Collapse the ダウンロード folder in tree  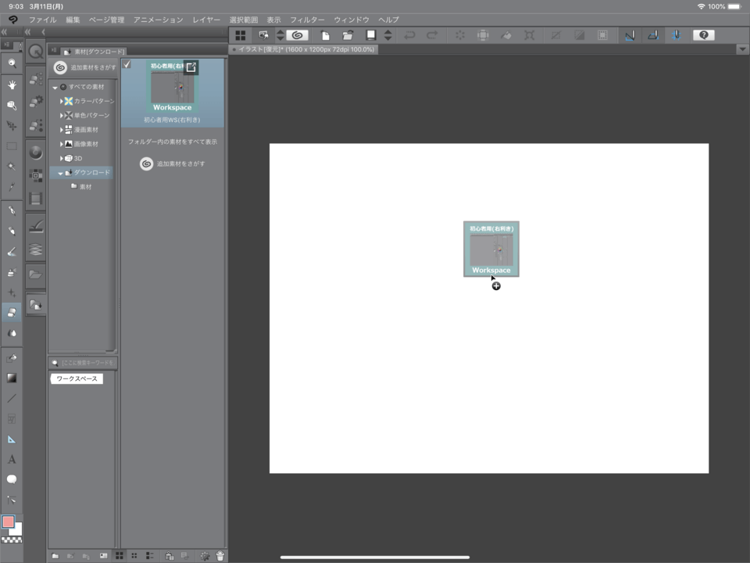[60, 173]
